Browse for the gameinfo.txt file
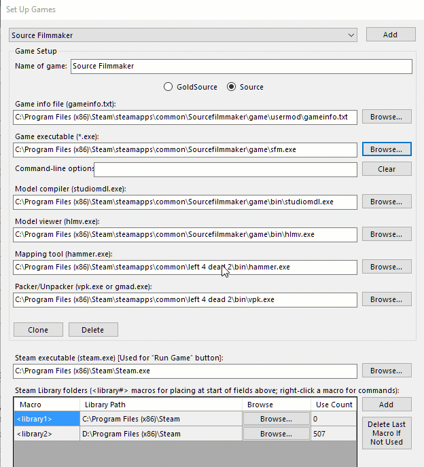The width and height of the screenshot is (424, 467). click(x=387, y=117)
